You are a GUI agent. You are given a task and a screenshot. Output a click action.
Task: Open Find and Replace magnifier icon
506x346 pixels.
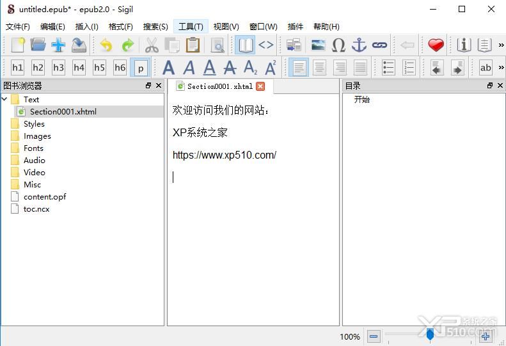[x=217, y=45]
